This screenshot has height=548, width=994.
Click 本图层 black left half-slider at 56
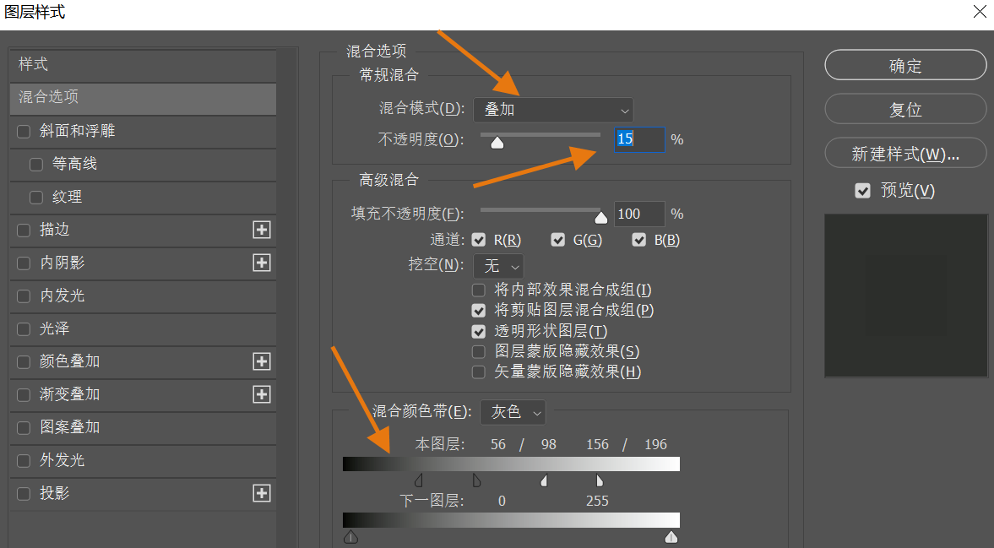(418, 480)
